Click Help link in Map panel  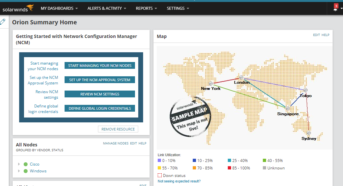pos(325,35)
